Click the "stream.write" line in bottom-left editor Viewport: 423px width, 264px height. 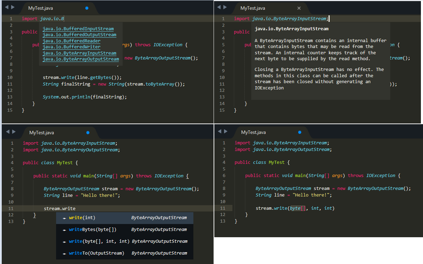click(60, 209)
